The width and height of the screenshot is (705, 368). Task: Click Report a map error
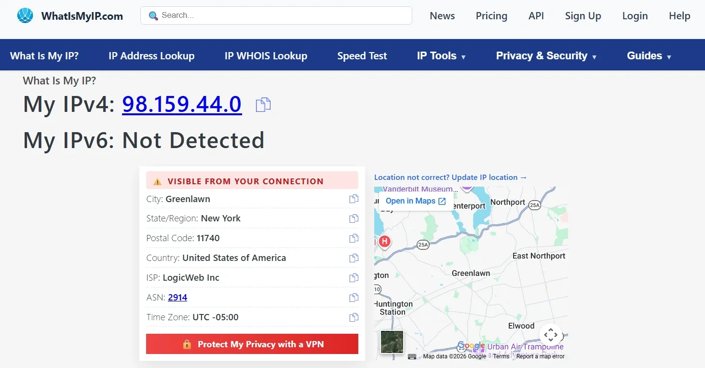[x=541, y=356]
